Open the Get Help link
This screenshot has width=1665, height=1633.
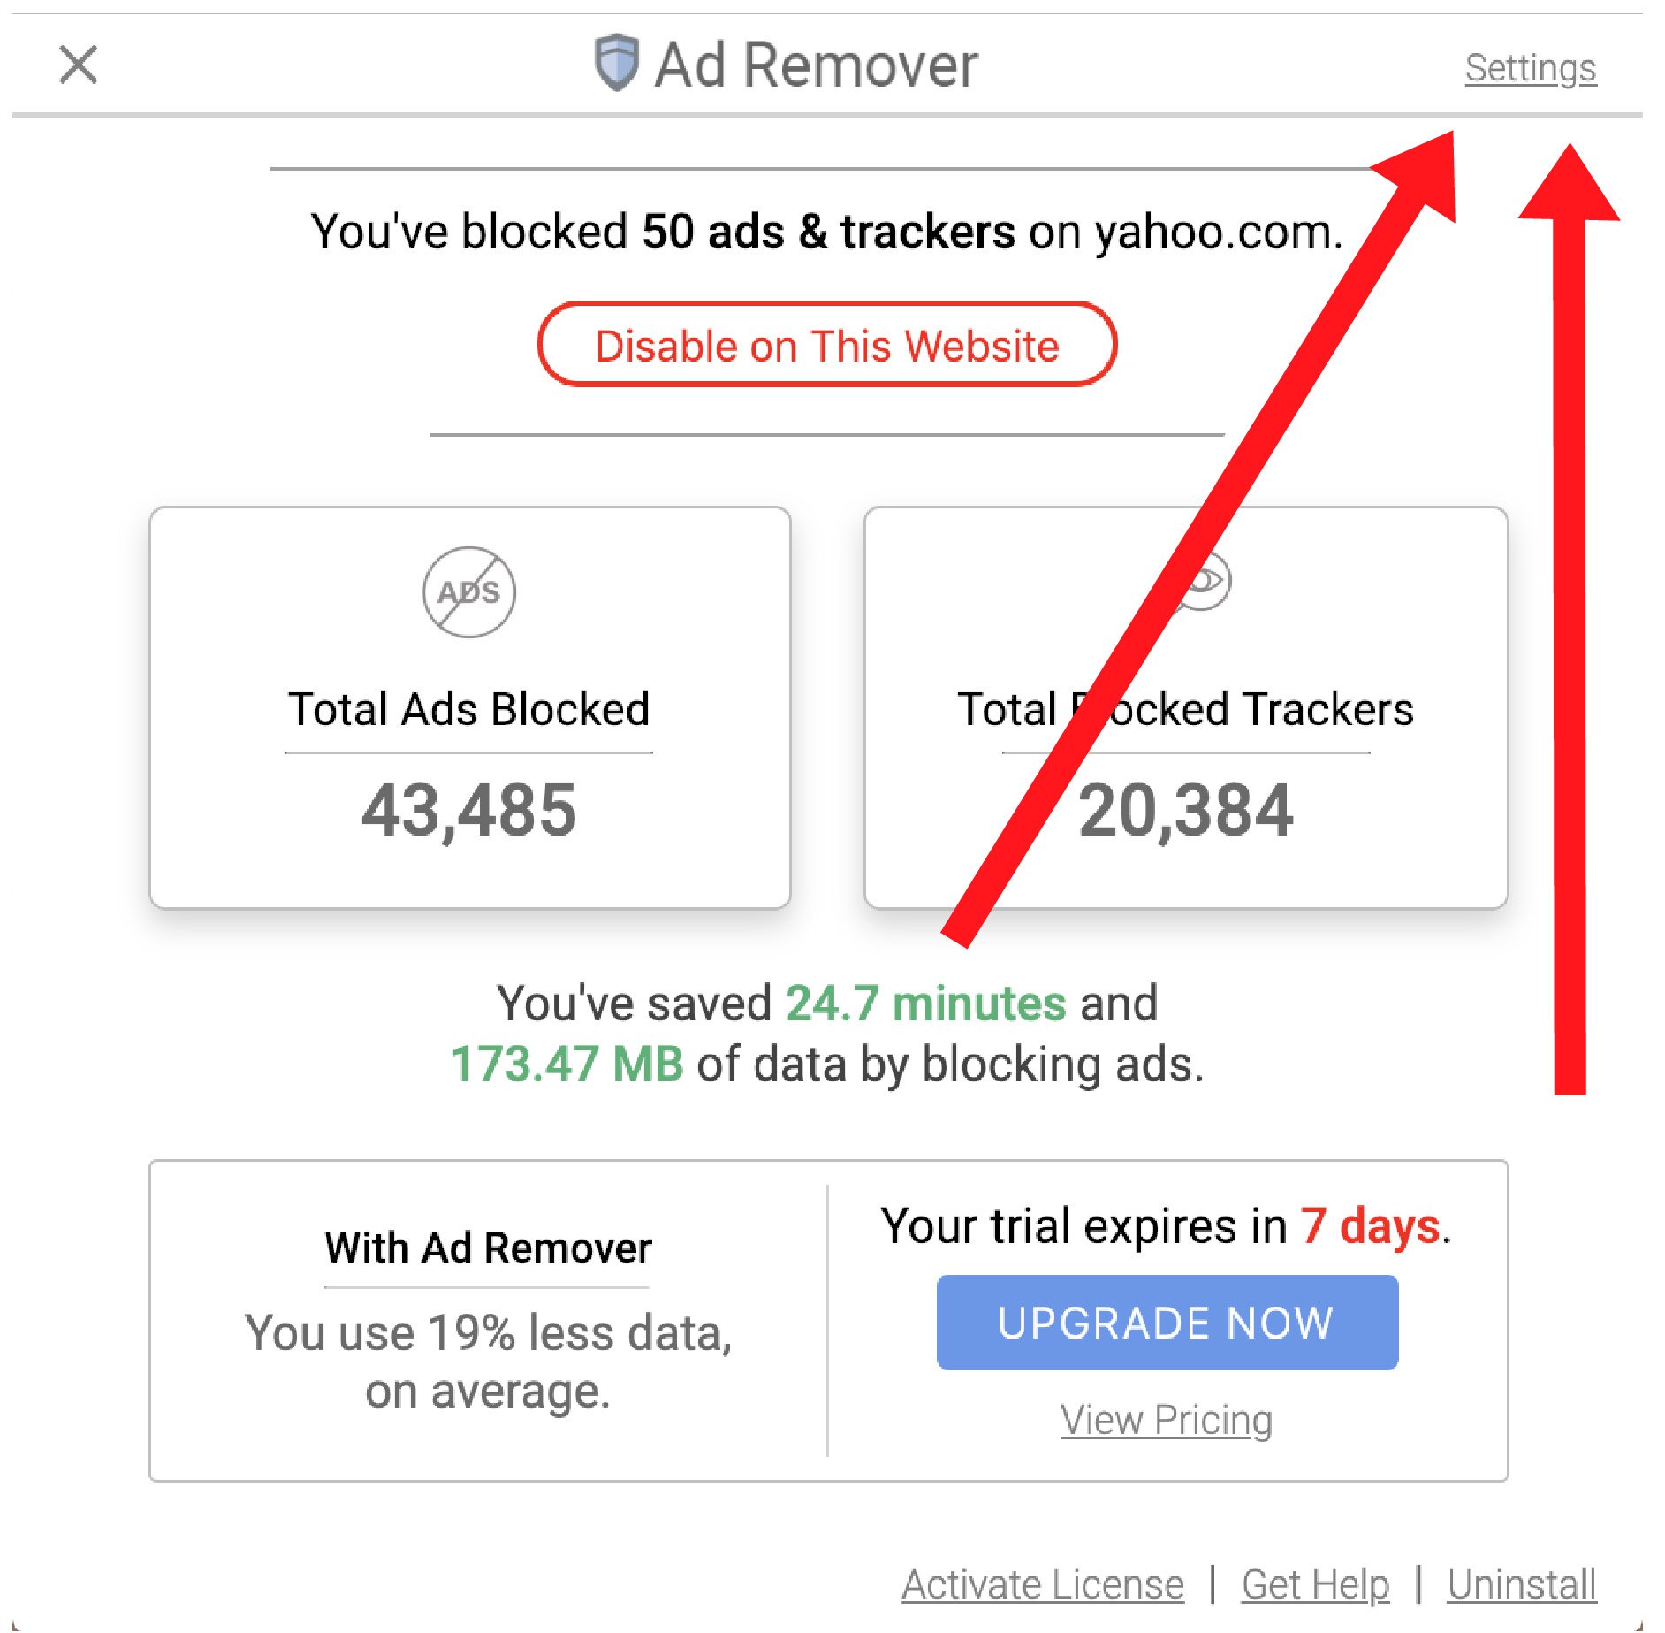pyautogui.click(x=1315, y=1583)
